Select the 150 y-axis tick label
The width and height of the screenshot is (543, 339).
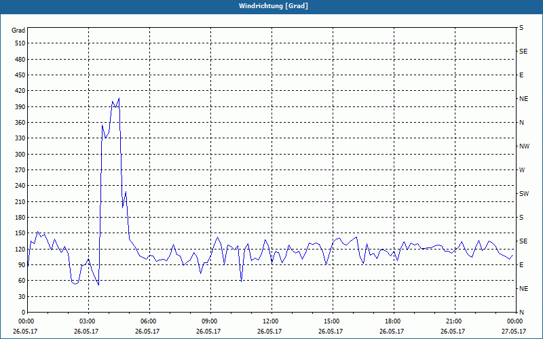[x=20, y=233]
